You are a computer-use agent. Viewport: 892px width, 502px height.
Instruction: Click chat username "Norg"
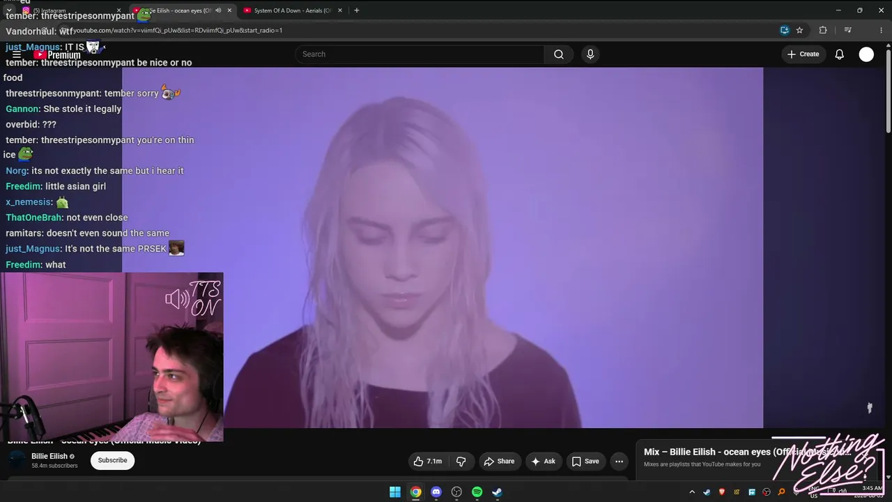click(x=16, y=171)
